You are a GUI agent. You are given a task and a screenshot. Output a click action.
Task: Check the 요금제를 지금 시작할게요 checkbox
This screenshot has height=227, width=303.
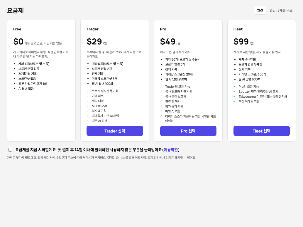(10, 150)
